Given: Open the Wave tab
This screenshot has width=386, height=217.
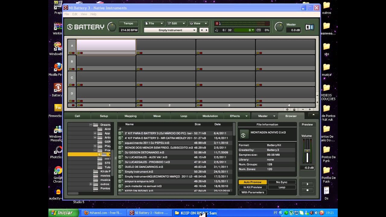Looking at the screenshot, I should pyautogui.click(x=157, y=116).
